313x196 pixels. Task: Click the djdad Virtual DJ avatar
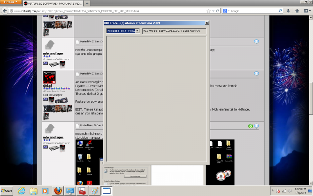pyautogui.click(x=49, y=77)
